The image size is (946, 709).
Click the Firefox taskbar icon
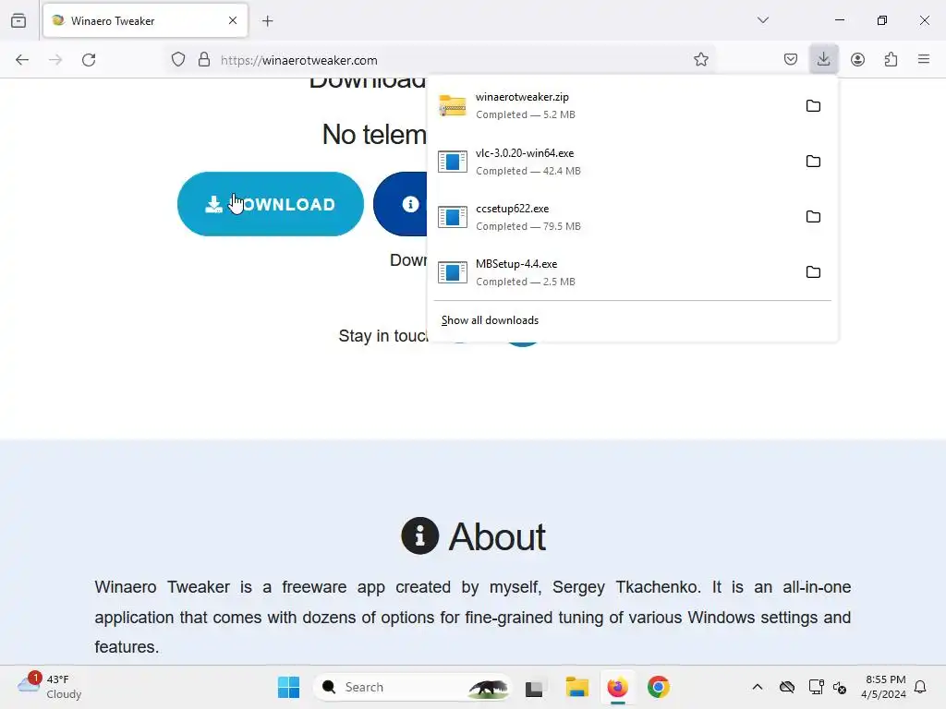(x=617, y=687)
